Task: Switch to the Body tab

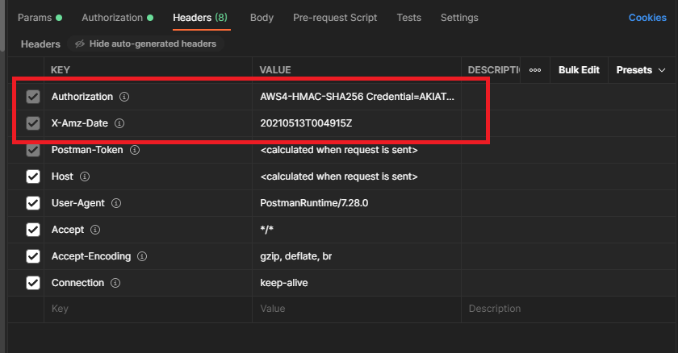Action: 262,18
